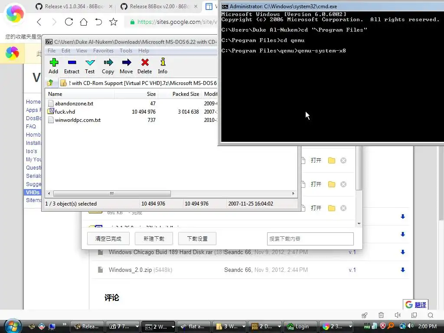Click the browser address bar URL
The image size is (444, 333).
point(177,22)
